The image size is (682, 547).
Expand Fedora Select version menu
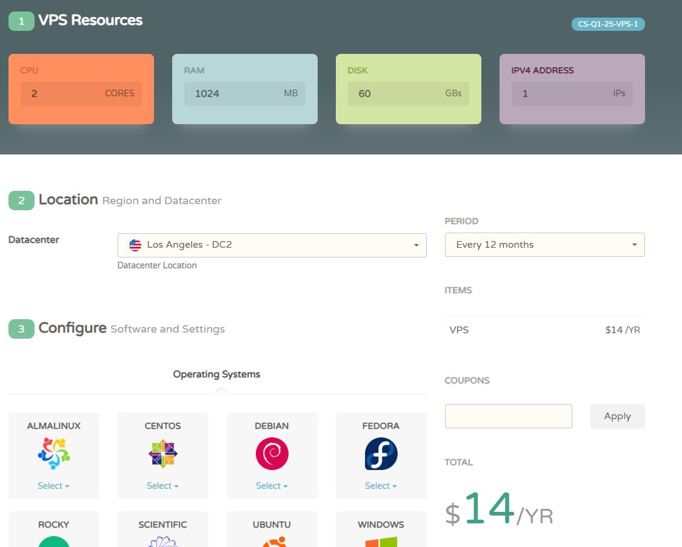click(x=381, y=486)
